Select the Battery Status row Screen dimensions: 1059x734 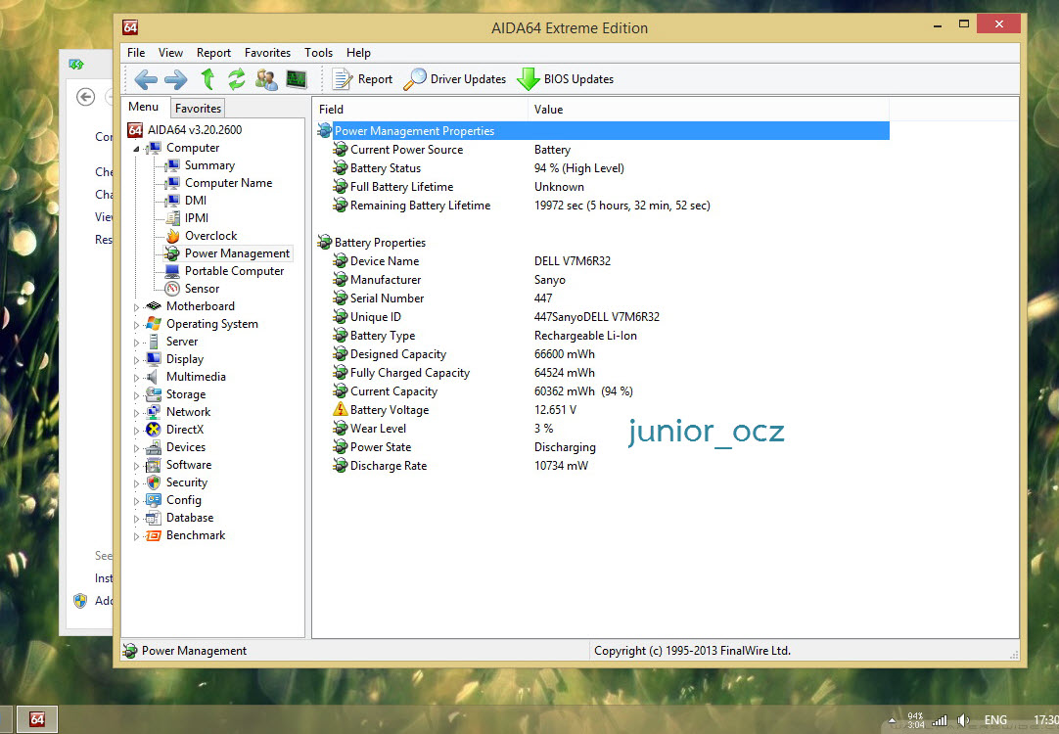pyautogui.click(x=603, y=168)
